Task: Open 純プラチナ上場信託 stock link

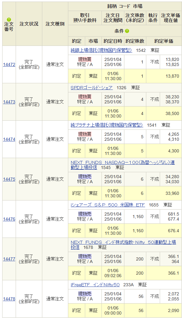Action: point(107,125)
